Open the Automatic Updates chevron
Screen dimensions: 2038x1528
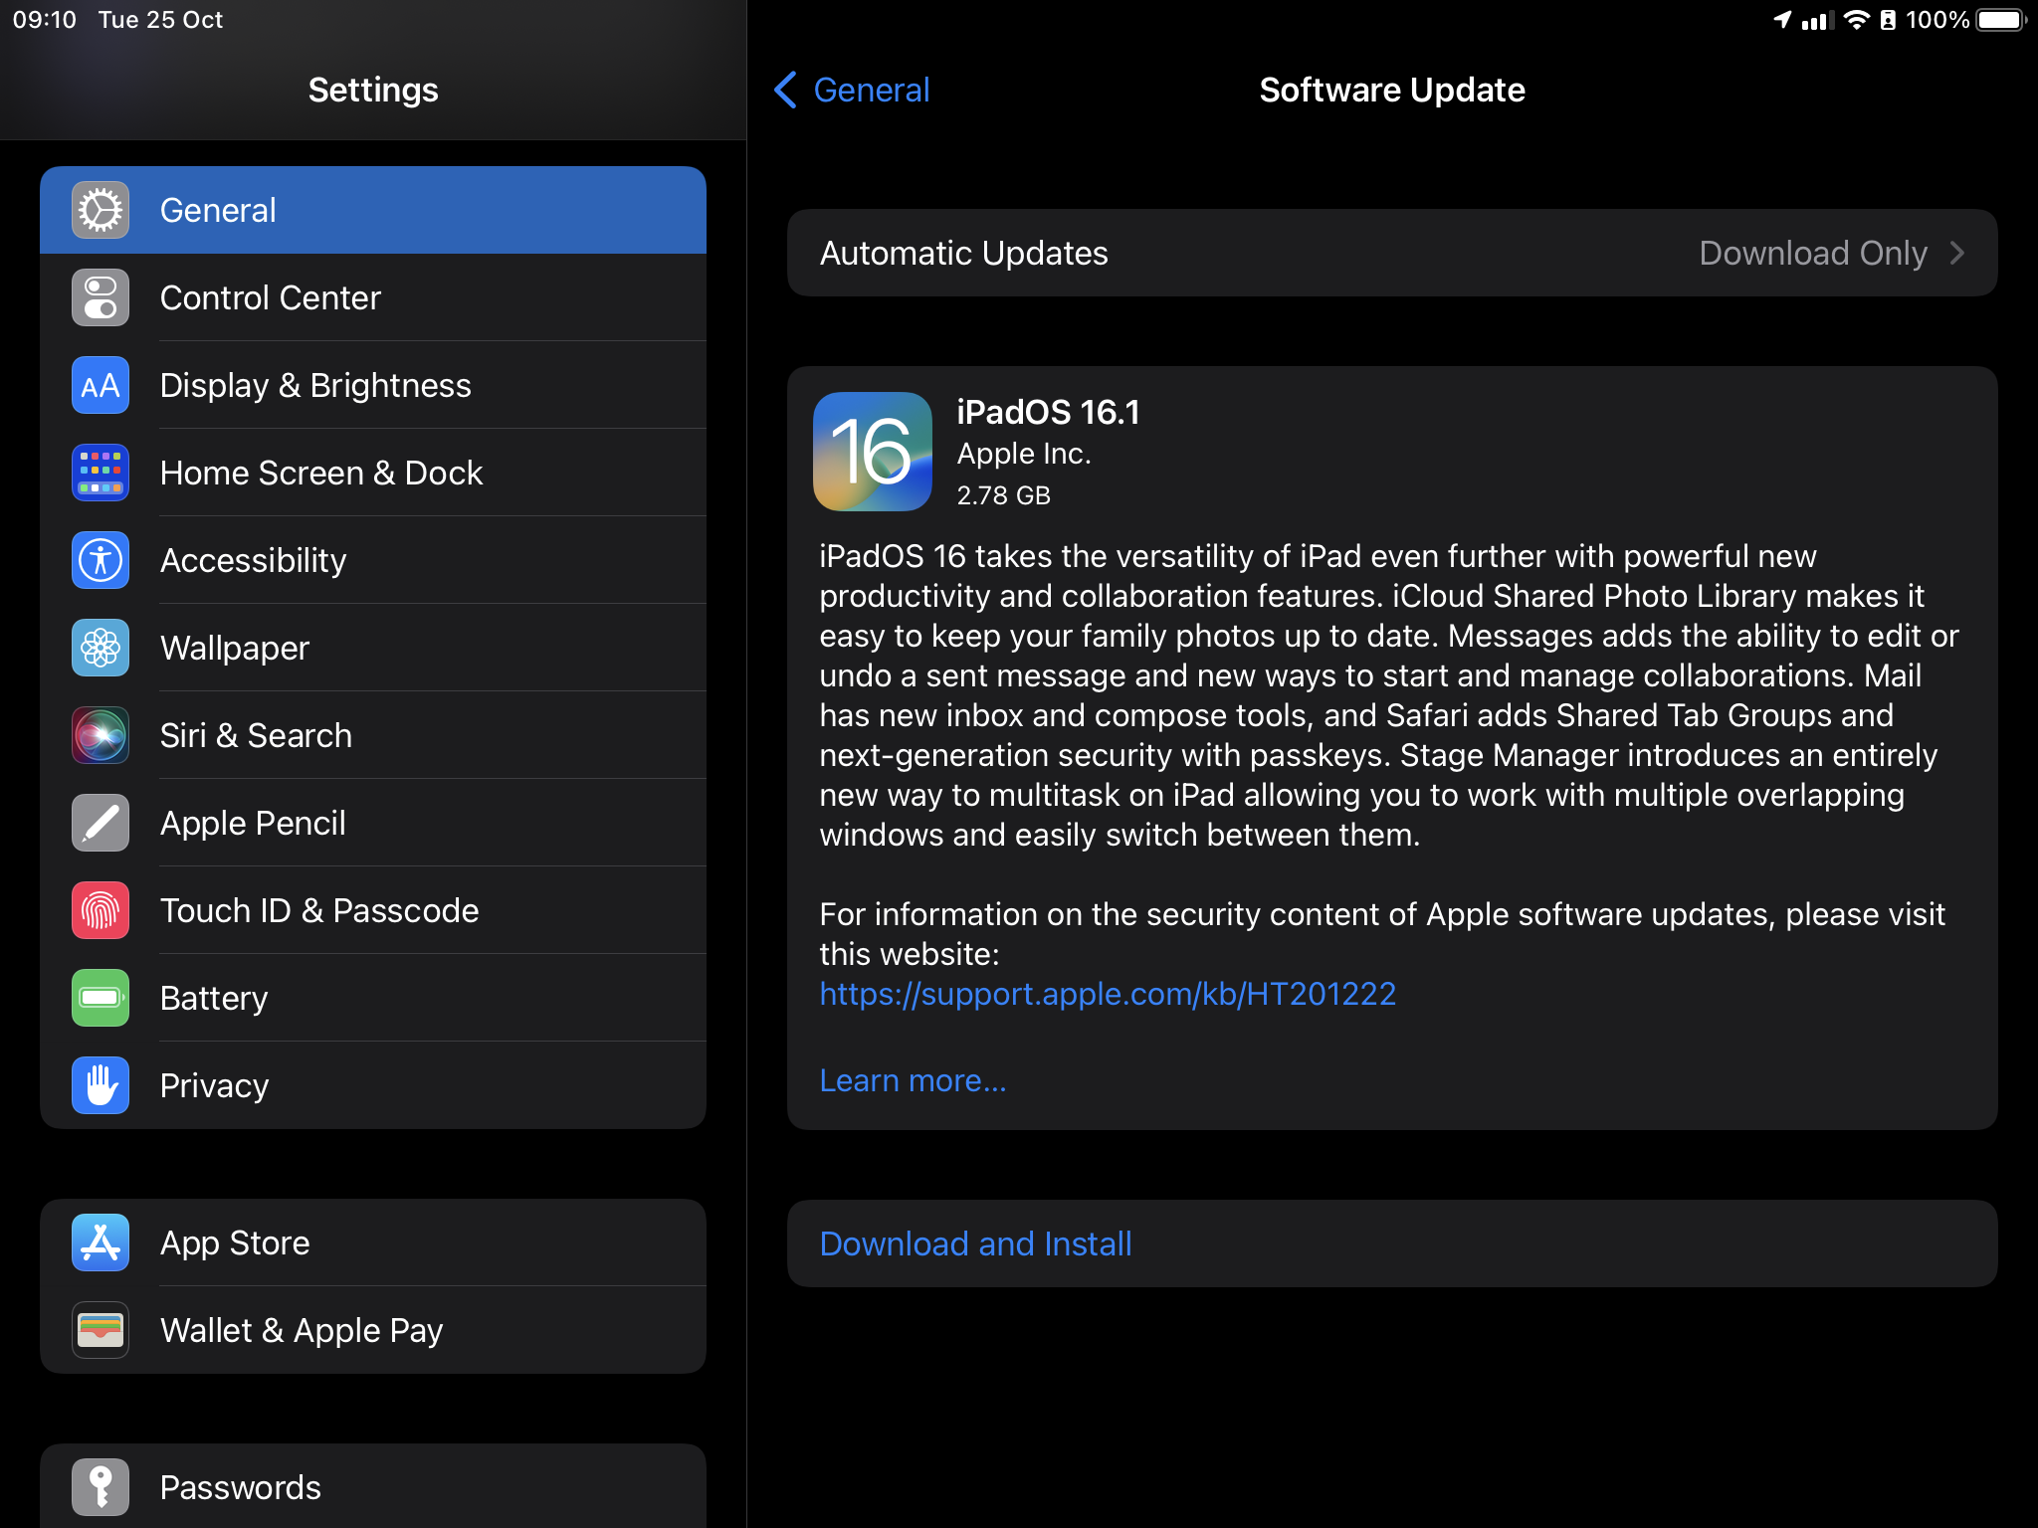pos(1957,253)
